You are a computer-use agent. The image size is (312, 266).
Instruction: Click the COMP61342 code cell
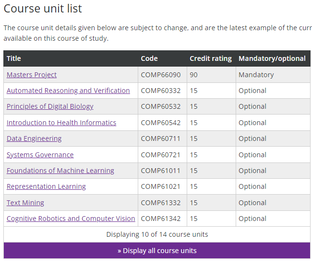coord(161,219)
